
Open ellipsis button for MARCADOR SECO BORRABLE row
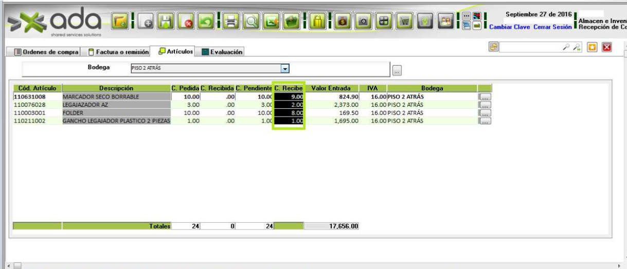tap(484, 97)
